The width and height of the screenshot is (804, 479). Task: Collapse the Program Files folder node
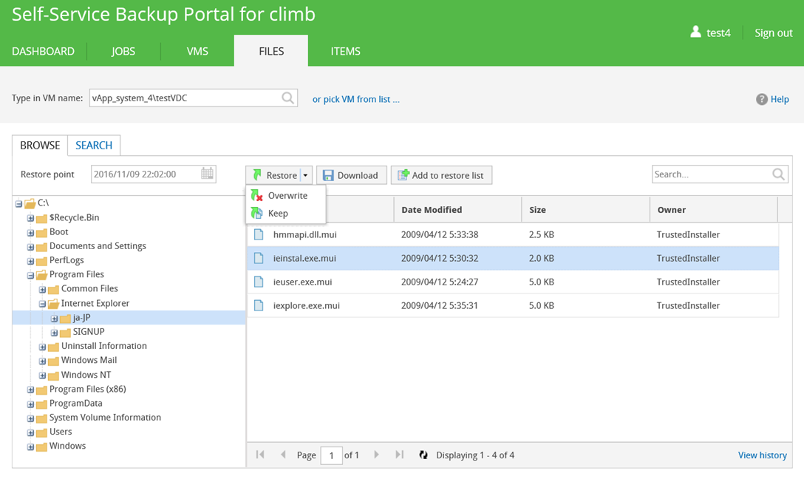[30, 275]
